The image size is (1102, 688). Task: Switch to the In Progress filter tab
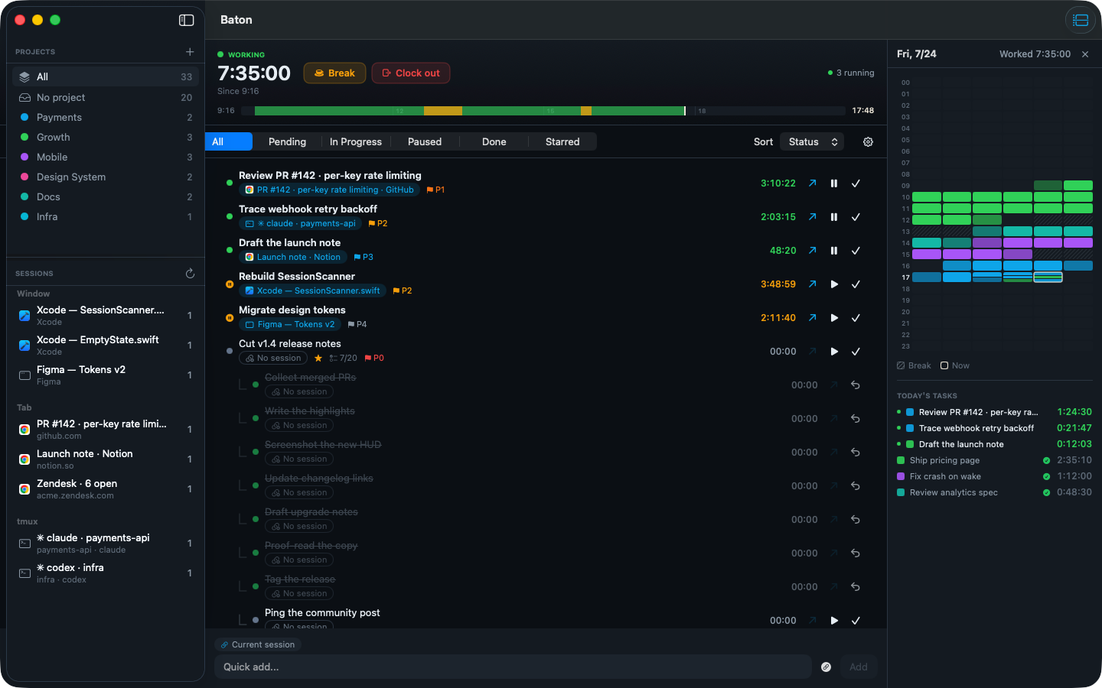click(x=356, y=141)
